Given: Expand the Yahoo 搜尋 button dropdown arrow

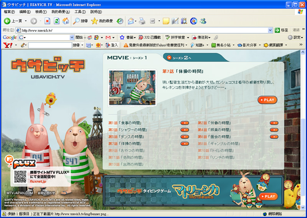Looking at the screenshot, I should pyautogui.click(x=82, y=45).
